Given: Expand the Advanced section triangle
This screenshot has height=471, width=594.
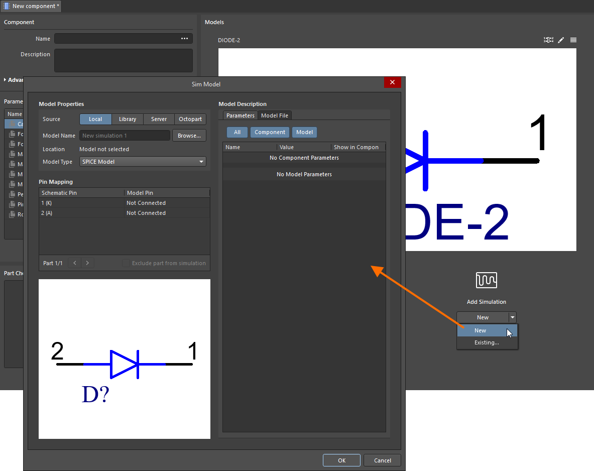Looking at the screenshot, I should 6,80.
